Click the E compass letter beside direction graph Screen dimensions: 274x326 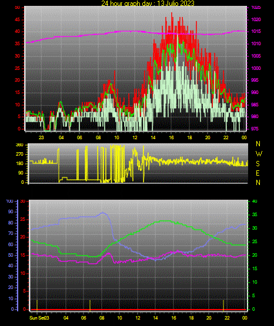(258, 173)
